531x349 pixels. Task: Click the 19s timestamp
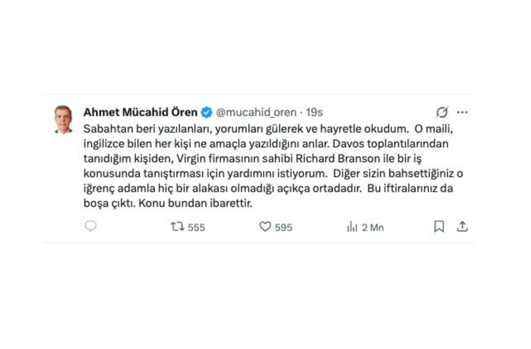click(314, 113)
